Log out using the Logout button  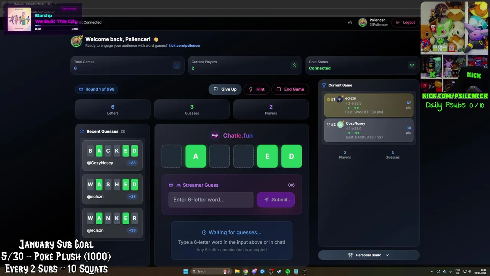[x=405, y=22]
